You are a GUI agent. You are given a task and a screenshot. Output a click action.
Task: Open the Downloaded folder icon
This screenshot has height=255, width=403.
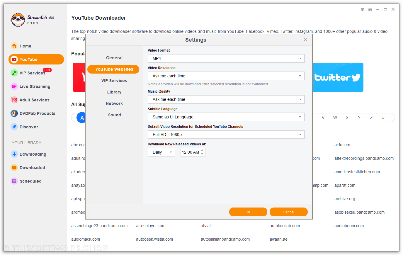[14, 167]
